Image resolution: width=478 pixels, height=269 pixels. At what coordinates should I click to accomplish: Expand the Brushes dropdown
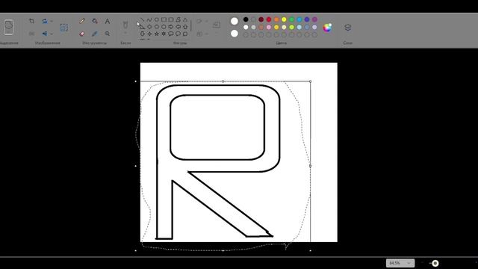(x=125, y=33)
